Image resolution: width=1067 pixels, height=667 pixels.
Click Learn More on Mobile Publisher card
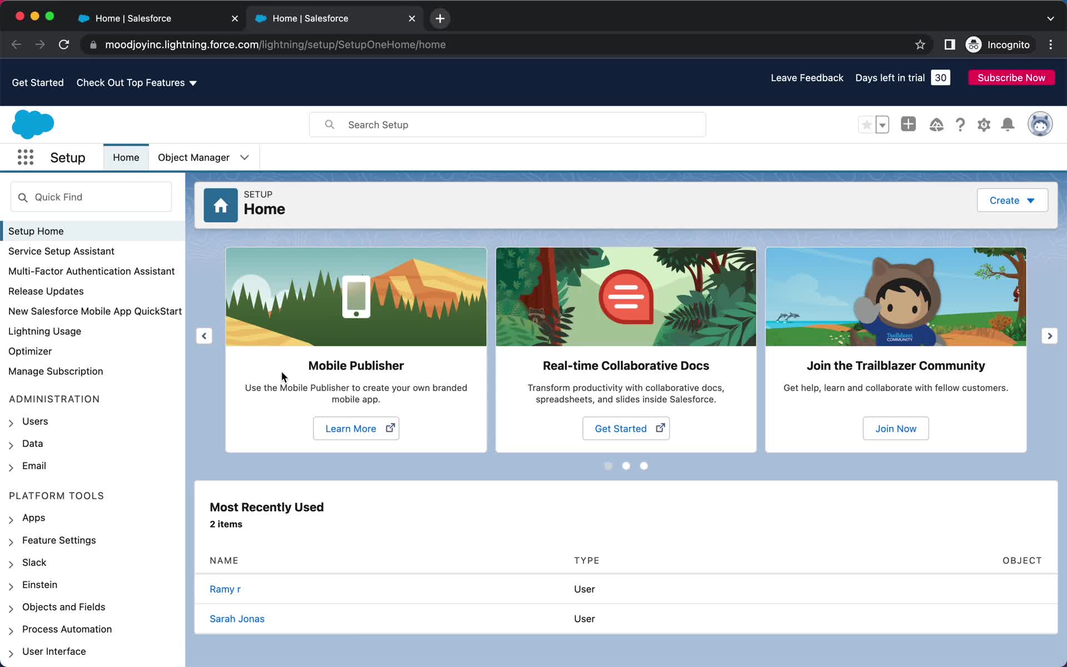tap(356, 428)
